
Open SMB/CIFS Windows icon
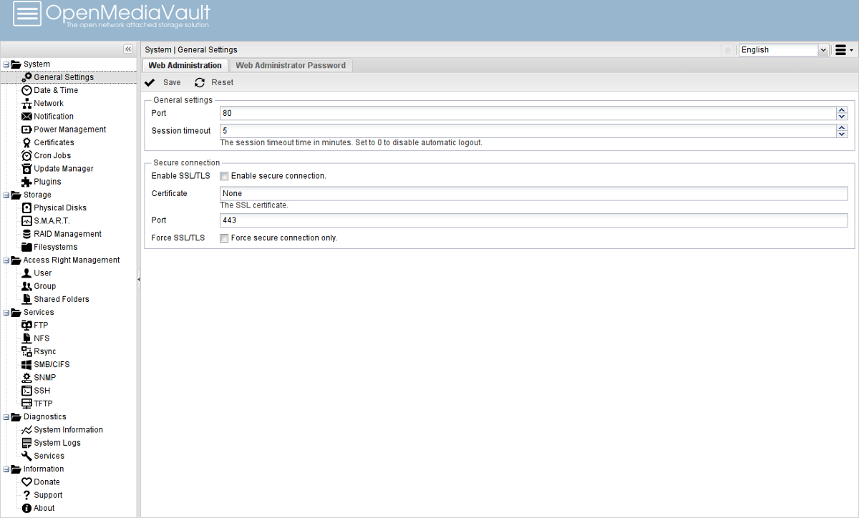coord(27,364)
